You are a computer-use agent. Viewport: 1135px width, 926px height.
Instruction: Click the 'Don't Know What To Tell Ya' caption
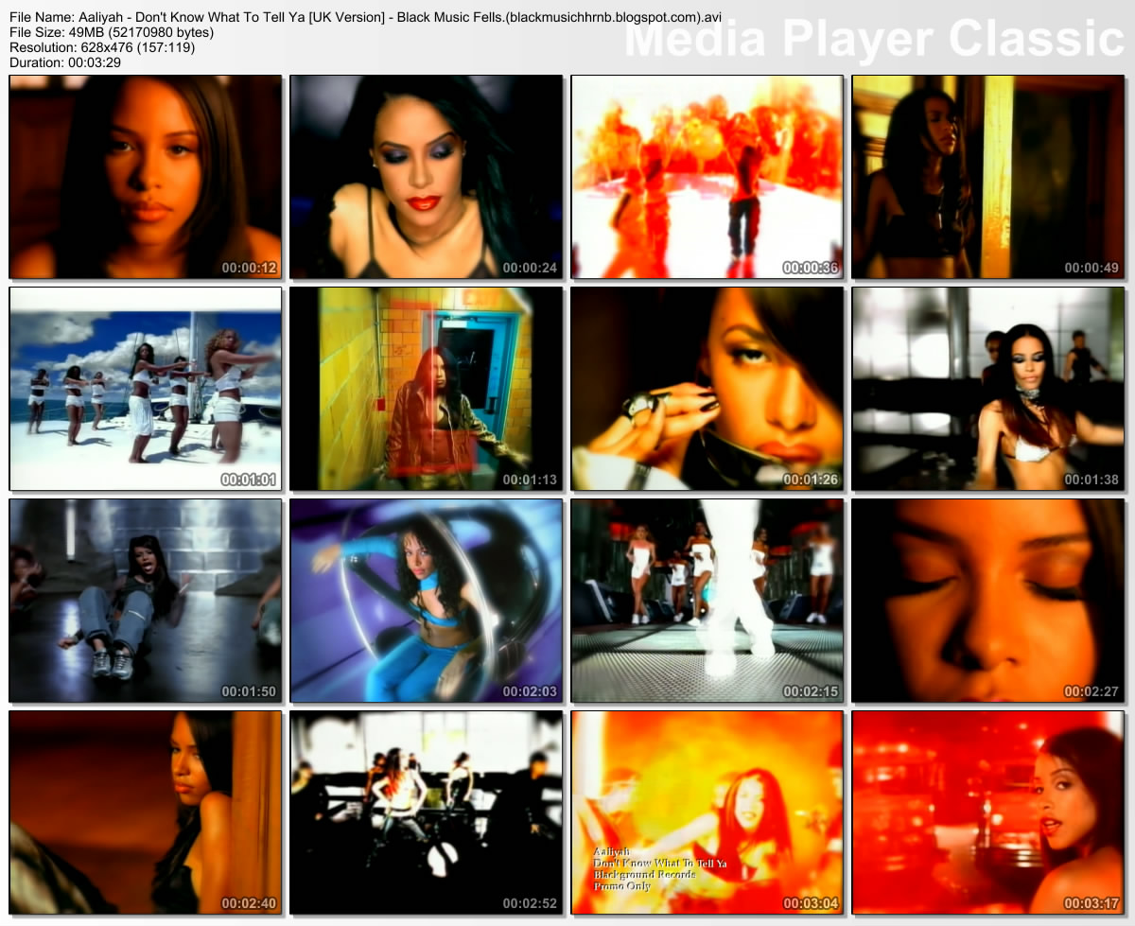click(x=659, y=863)
